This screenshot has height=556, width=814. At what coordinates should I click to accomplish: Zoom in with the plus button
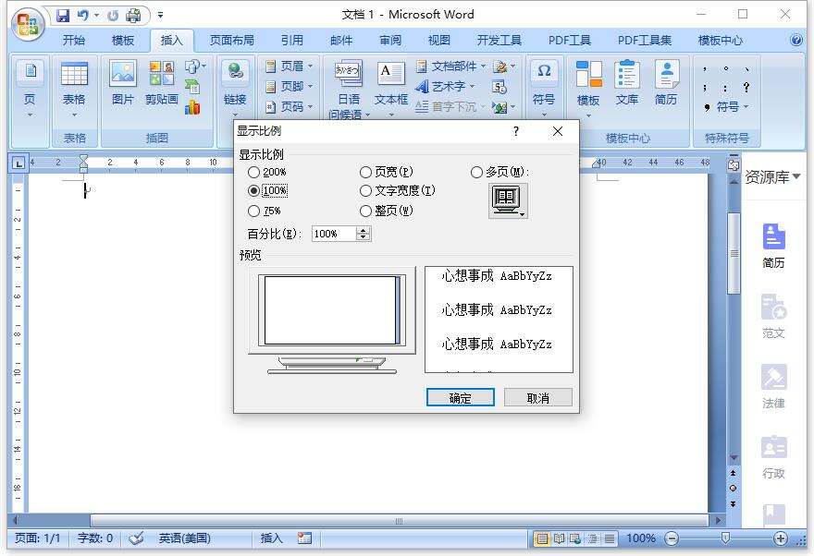(x=781, y=538)
